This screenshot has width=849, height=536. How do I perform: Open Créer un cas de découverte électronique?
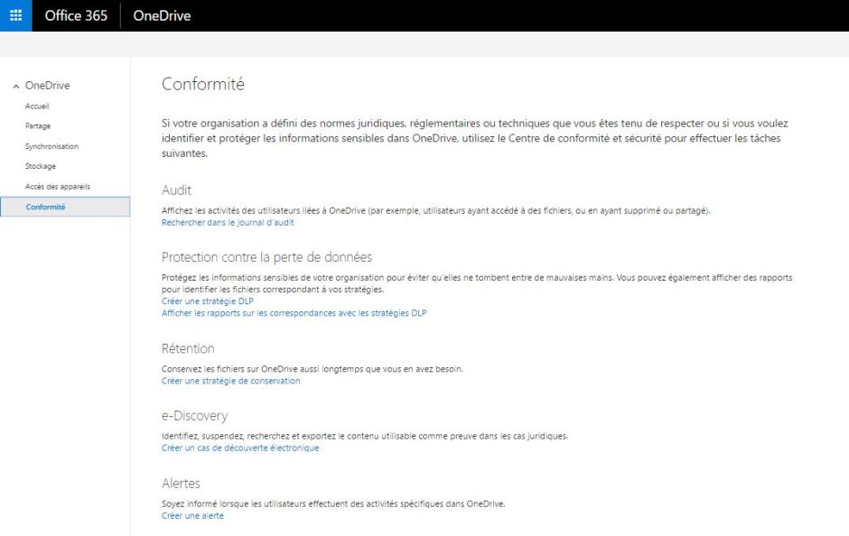[x=239, y=448]
